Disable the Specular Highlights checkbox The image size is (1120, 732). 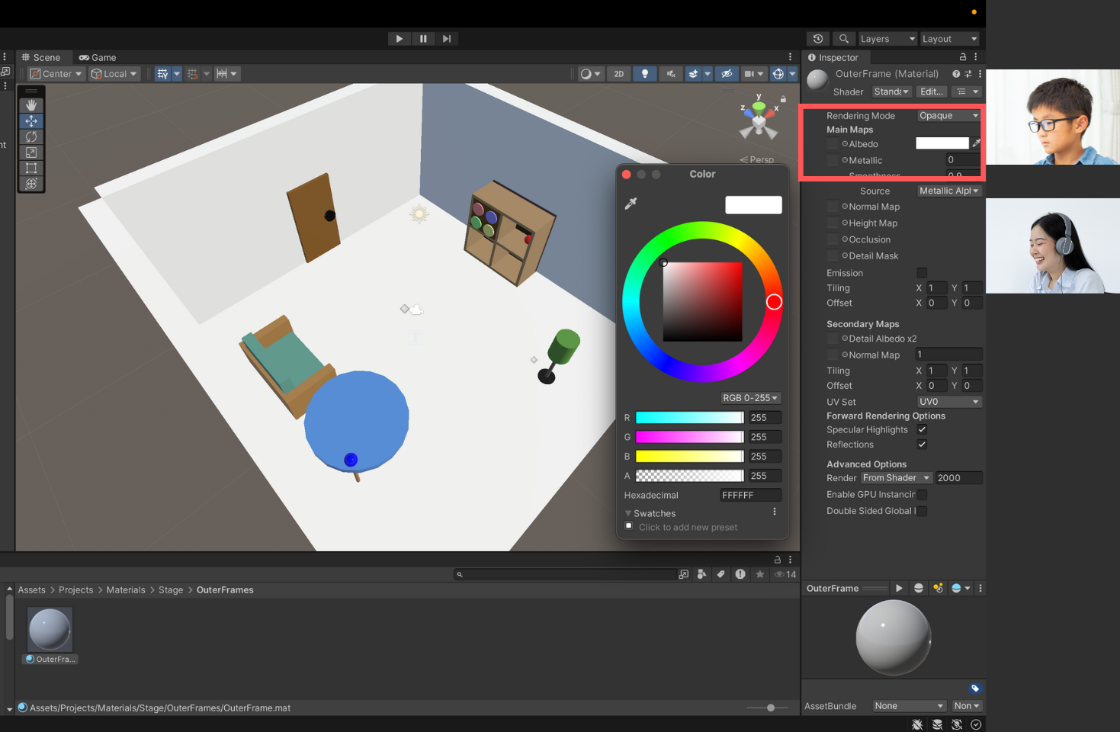tap(922, 430)
